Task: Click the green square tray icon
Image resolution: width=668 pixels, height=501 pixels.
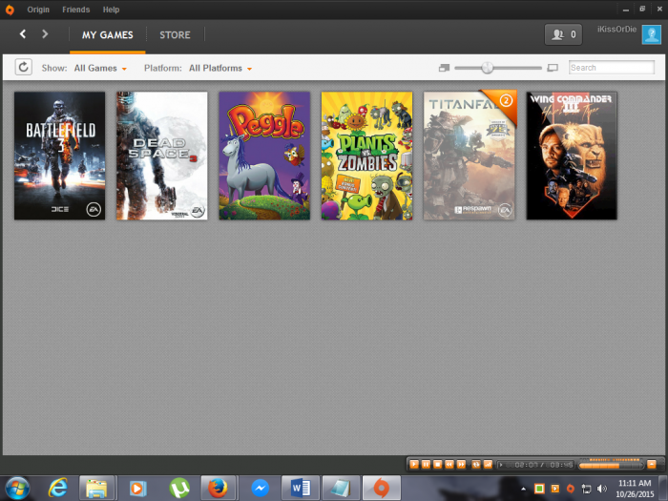Action: click(x=539, y=489)
